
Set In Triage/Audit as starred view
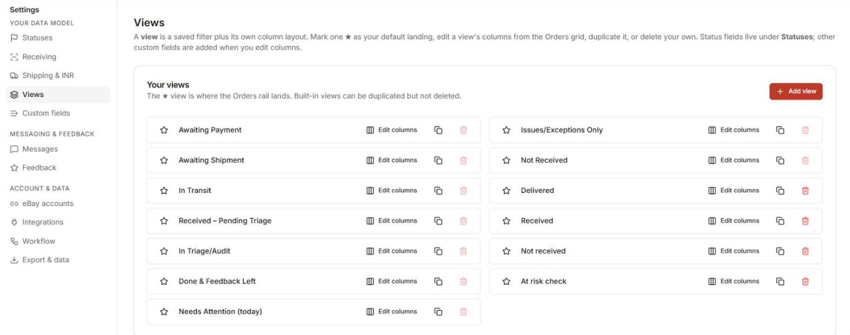(x=164, y=251)
